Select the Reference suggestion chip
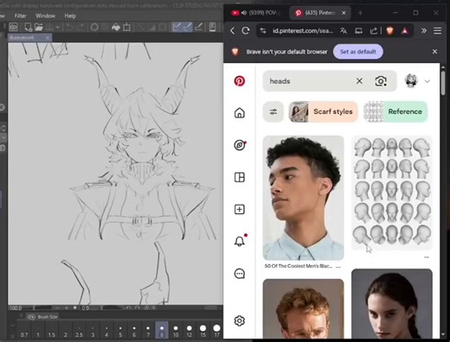The width and height of the screenshot is (450, 342). click(395, 111)
